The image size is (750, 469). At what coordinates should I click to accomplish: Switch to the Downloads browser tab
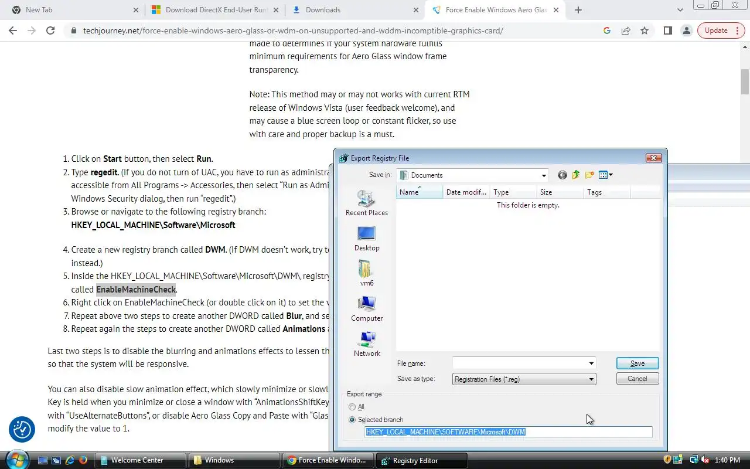click(x=356, y=10)
